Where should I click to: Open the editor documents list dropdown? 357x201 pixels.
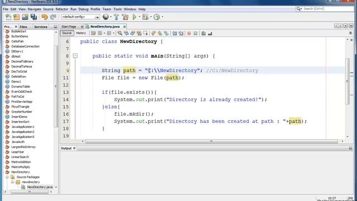pos(346,26)
